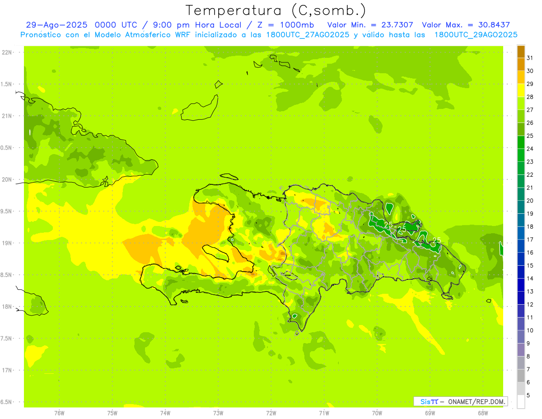Click the "Valor Max. = 30.8437" value
542x419 pixels.
466,25
